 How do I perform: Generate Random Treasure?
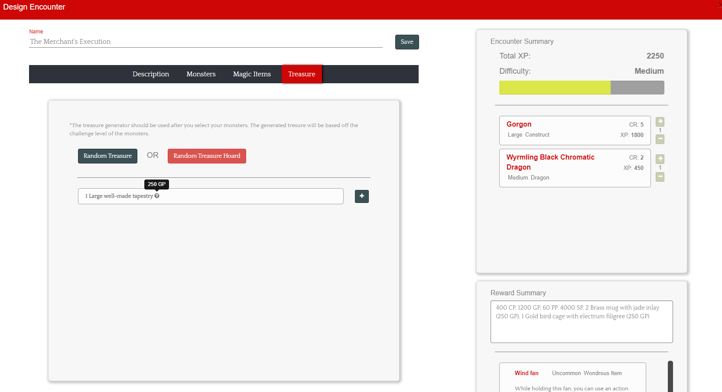tap(107, 156)
